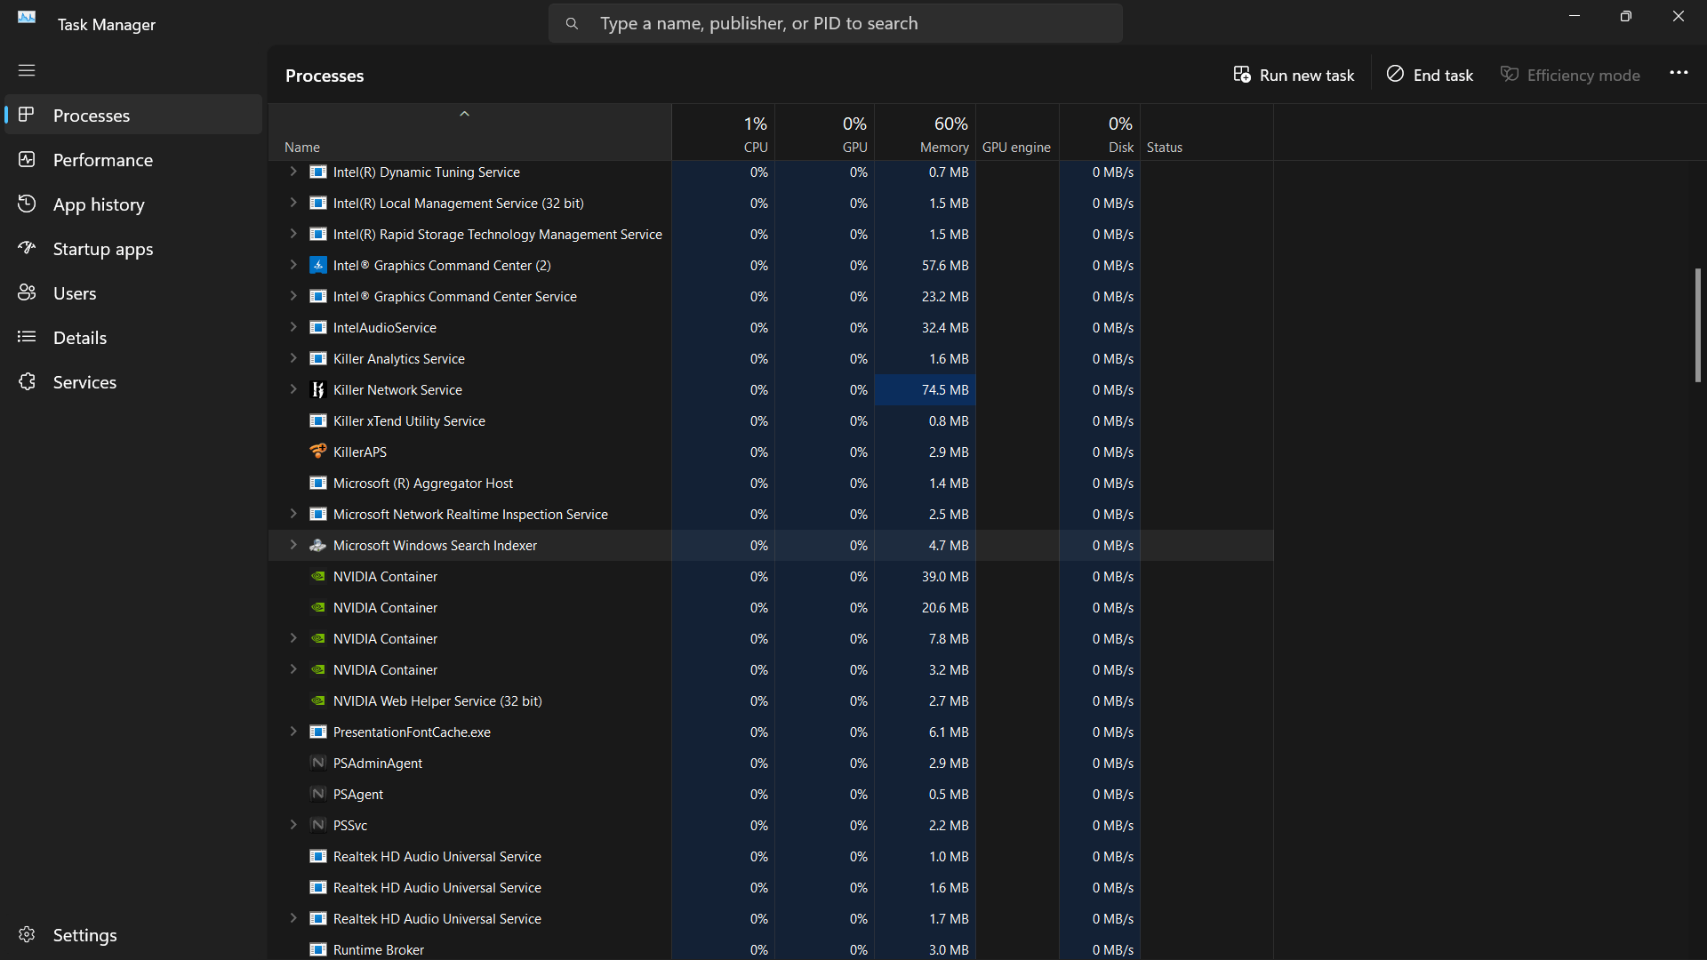Click the Run new task button
This screenshot has height=960, width=1707.
(1294, 76)
